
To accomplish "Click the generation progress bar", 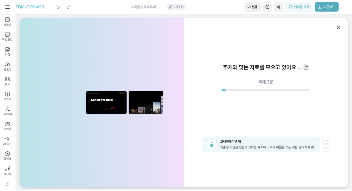I will tap(266, 90).
